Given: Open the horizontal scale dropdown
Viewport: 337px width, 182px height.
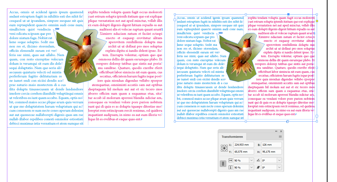Looking at the screenshot, I should [251, 160].
